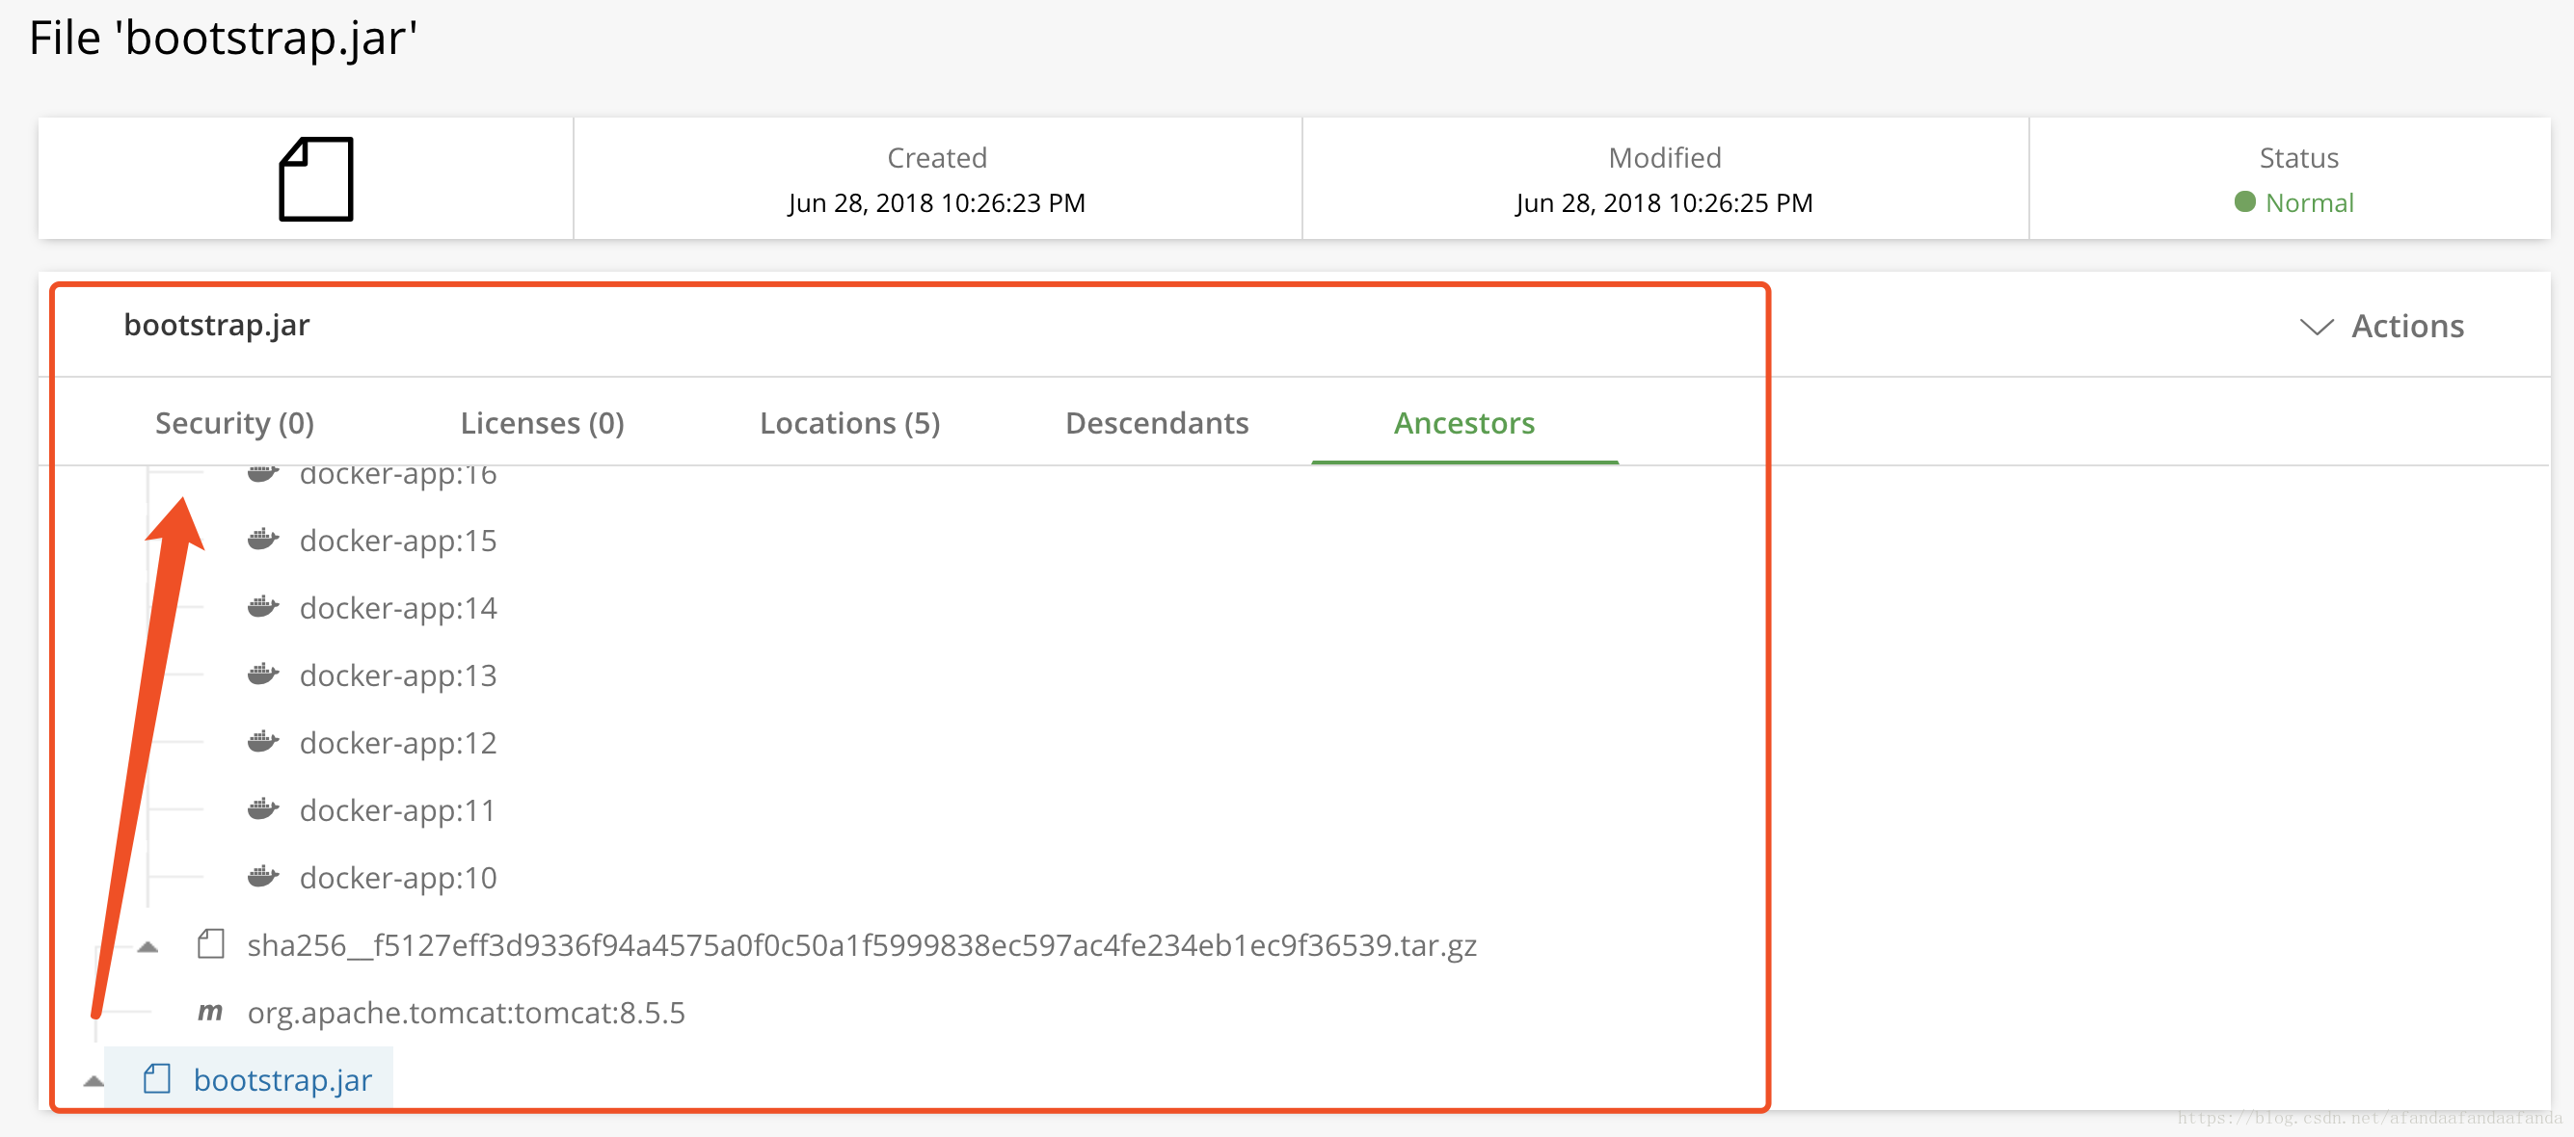Select org.apache.tomcat:tomcat:8.5.5 entry
This screenshot has width=2574, height=1137.
pos(466,1012)
